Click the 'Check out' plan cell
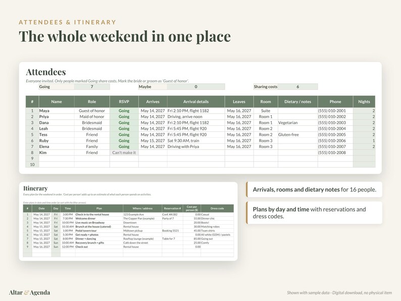Viewport: 401px width, 301px height. pos(99,247)
